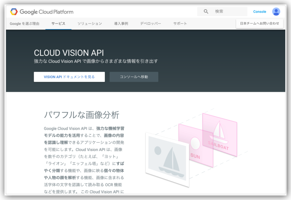
Task: Click the CLOUD VISION API heading
Action: coord(69,53)
